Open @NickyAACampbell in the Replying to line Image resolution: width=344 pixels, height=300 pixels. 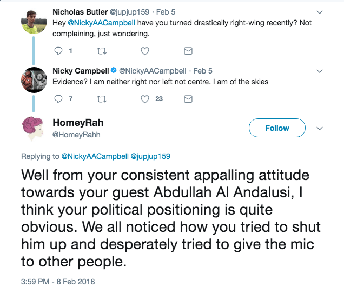(x=95, y=156)
